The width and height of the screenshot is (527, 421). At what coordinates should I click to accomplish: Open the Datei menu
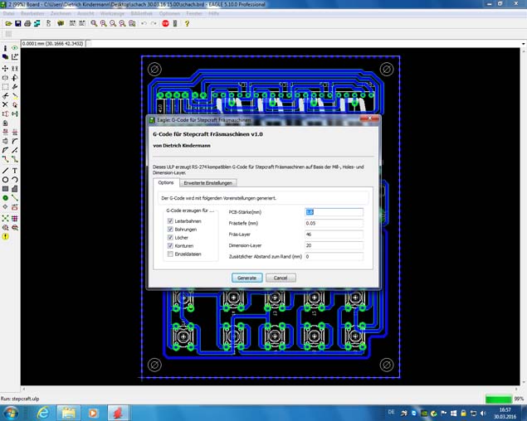click(9, 13)
